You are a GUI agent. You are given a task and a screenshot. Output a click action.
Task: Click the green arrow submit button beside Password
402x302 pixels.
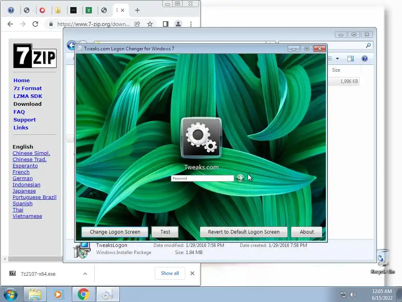(240, 178)
